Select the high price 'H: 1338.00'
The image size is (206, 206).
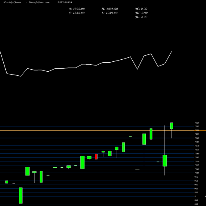(110, 9)
